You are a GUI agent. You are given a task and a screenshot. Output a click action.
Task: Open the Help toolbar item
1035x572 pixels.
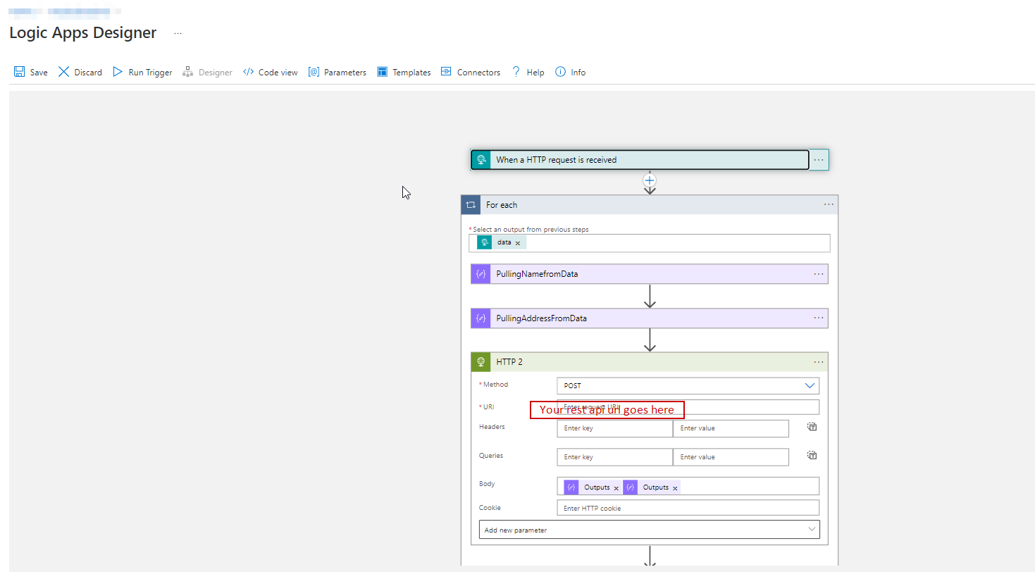click(528, 72)
